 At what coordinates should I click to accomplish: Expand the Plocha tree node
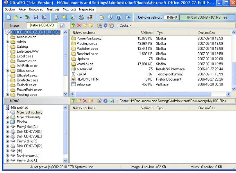click(7, 122)
